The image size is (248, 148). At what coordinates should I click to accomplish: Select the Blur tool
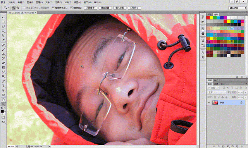click(x=3, y=72)
